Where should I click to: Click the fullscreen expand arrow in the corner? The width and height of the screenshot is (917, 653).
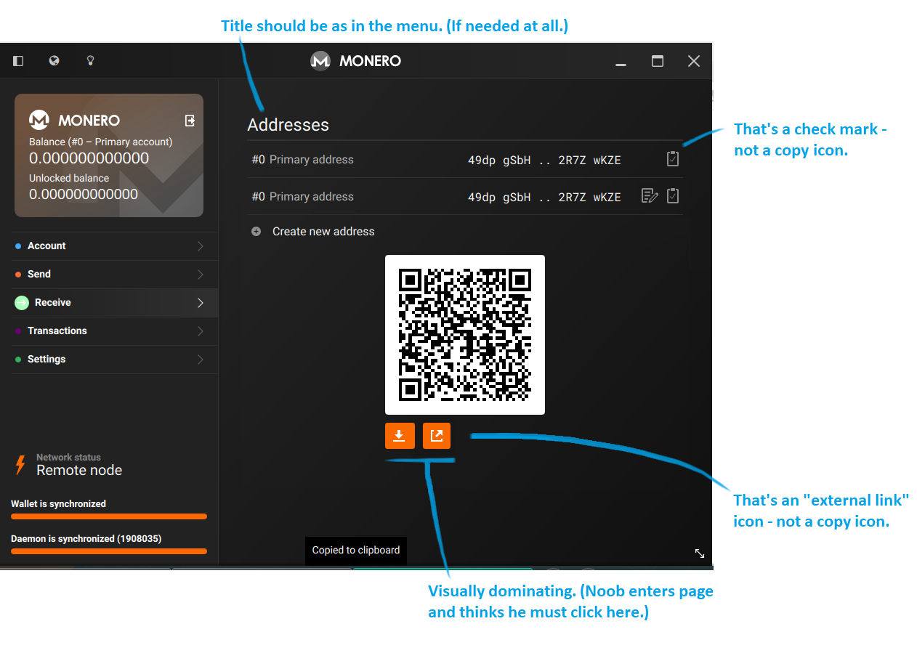tap(699, 553)
